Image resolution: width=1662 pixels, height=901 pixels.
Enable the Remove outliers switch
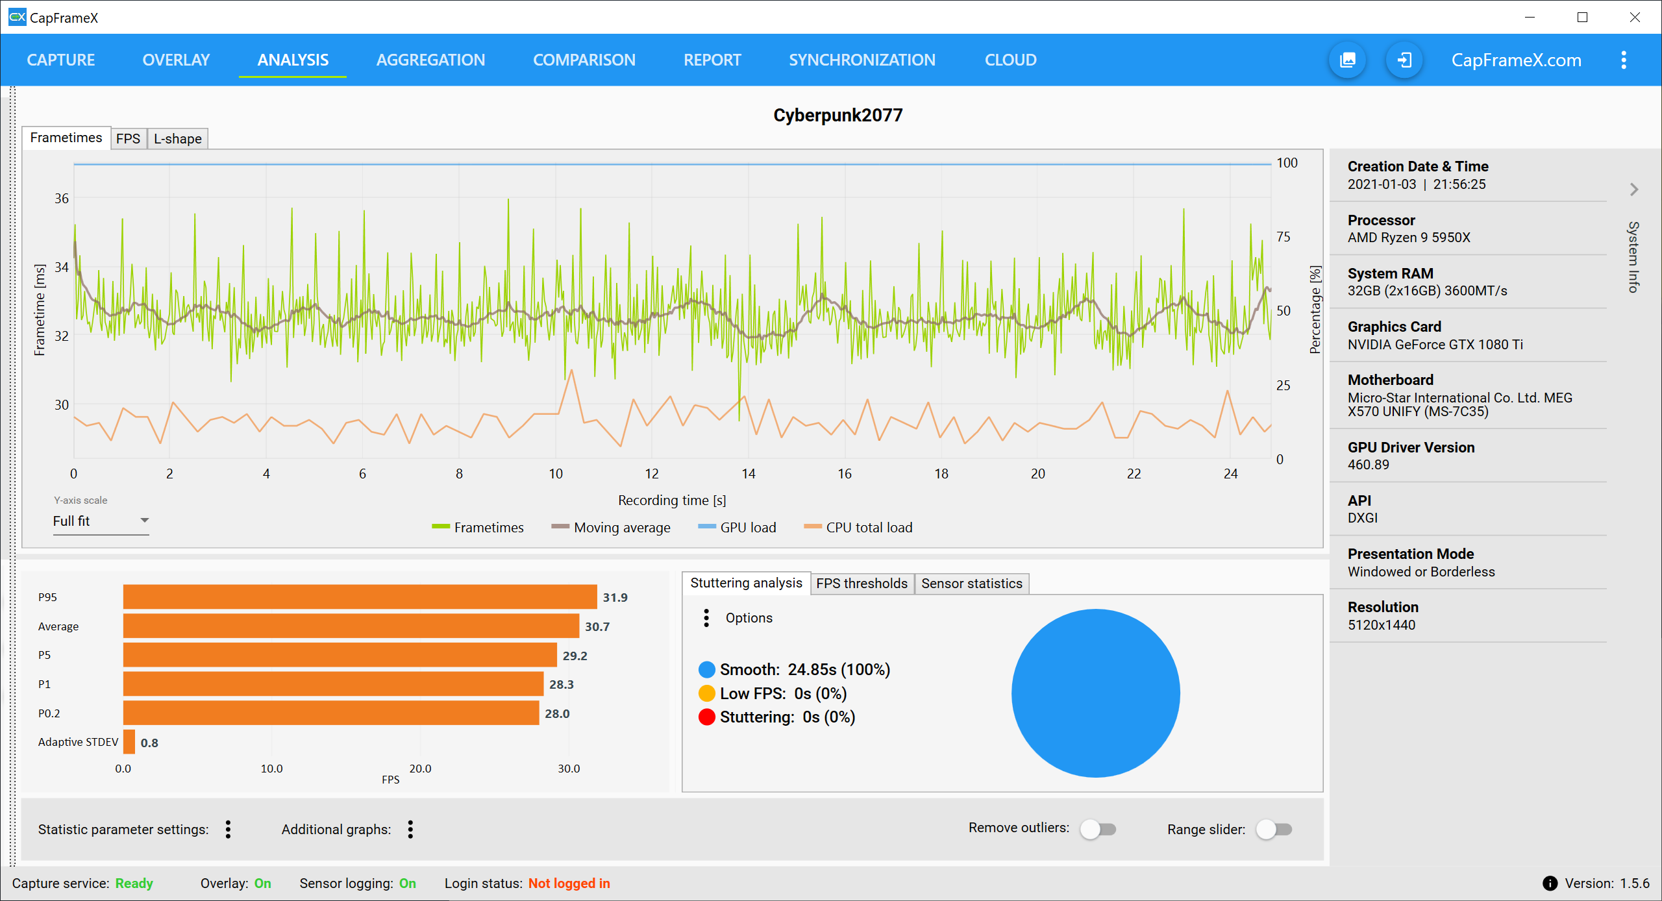(1098, 829)
